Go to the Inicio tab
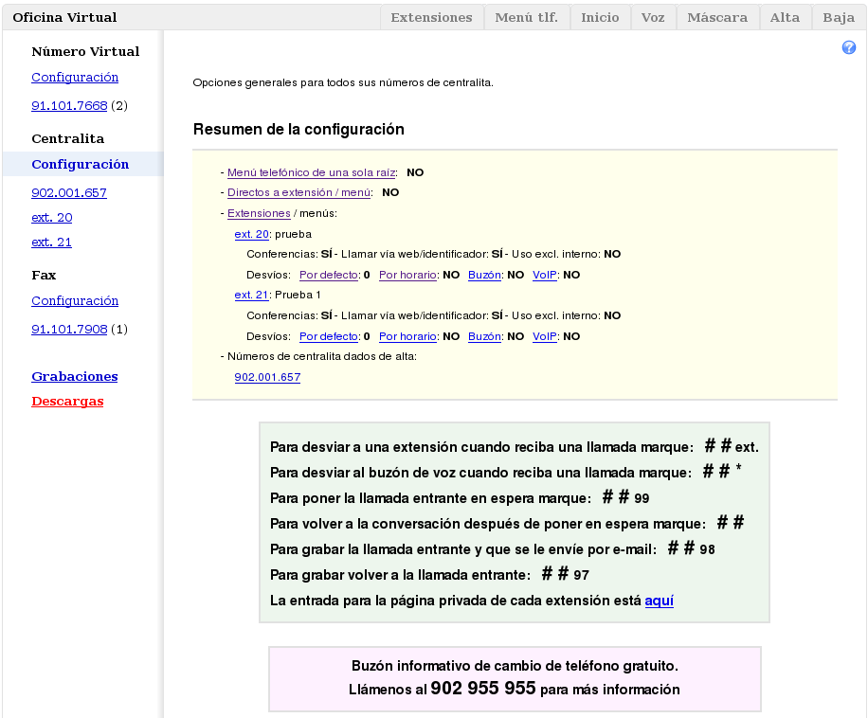Image resolution: width=868 pixels, height=718 pixels. coord(600,17)
